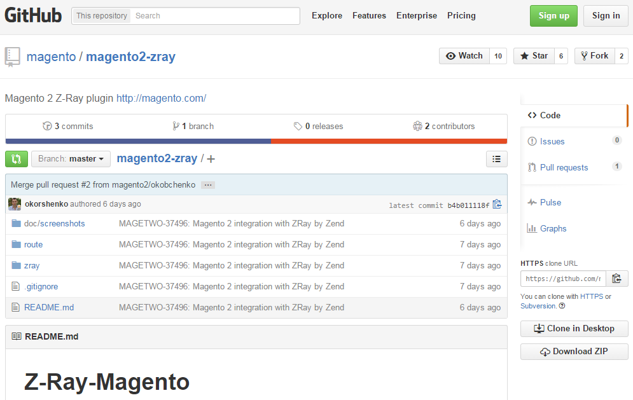Open the magento owner link
633x400 pixels.
(x=52, y=57)
